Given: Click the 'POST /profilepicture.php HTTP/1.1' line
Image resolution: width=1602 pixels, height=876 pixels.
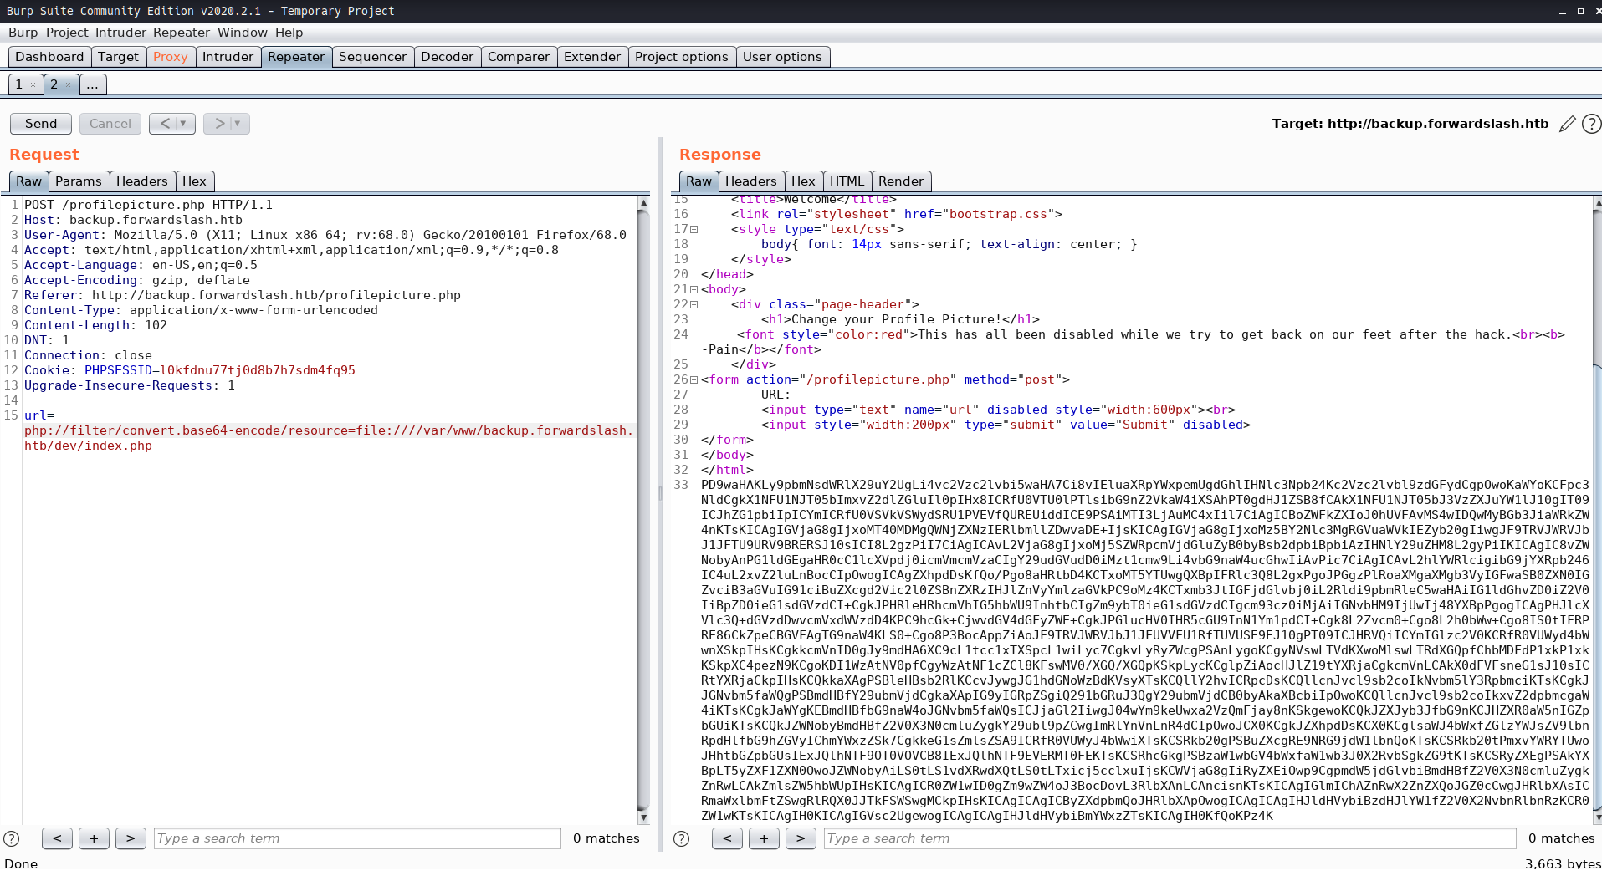Looking at the screenshot, I should [148, 205].
